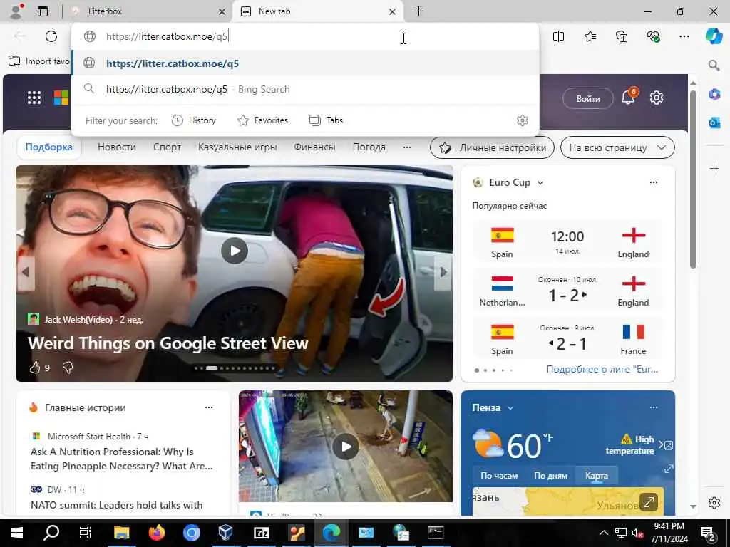Expand the Euro Cup league dropdown
The width and height of the screenshot is (730, 547).
point(540,183)
